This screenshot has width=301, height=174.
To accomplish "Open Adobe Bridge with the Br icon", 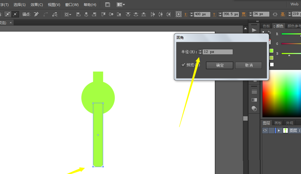I will tap(107, 4).
